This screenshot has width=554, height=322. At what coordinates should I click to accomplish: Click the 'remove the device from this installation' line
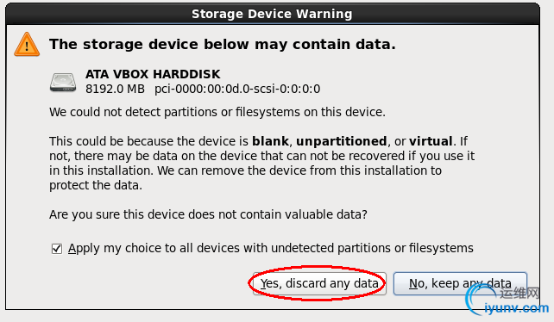coord(245,170)
